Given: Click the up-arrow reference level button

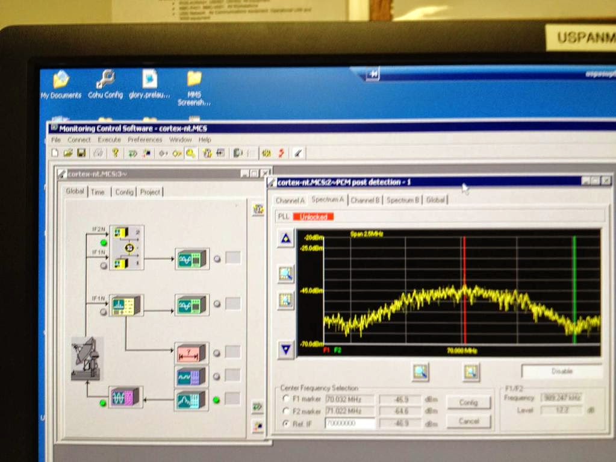Looking at the screenshot, I should pyautogui.click(x=285, y=239).
